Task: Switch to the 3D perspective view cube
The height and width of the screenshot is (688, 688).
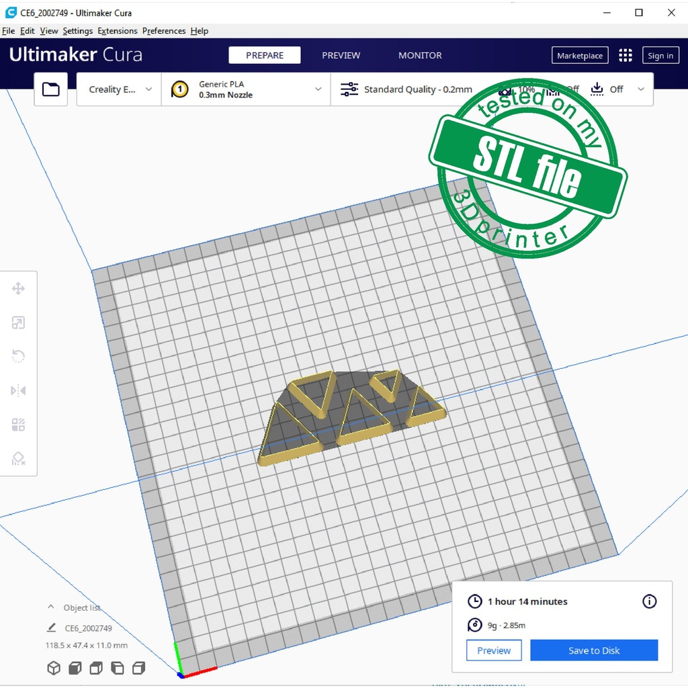Action: [x=54, y=668]
